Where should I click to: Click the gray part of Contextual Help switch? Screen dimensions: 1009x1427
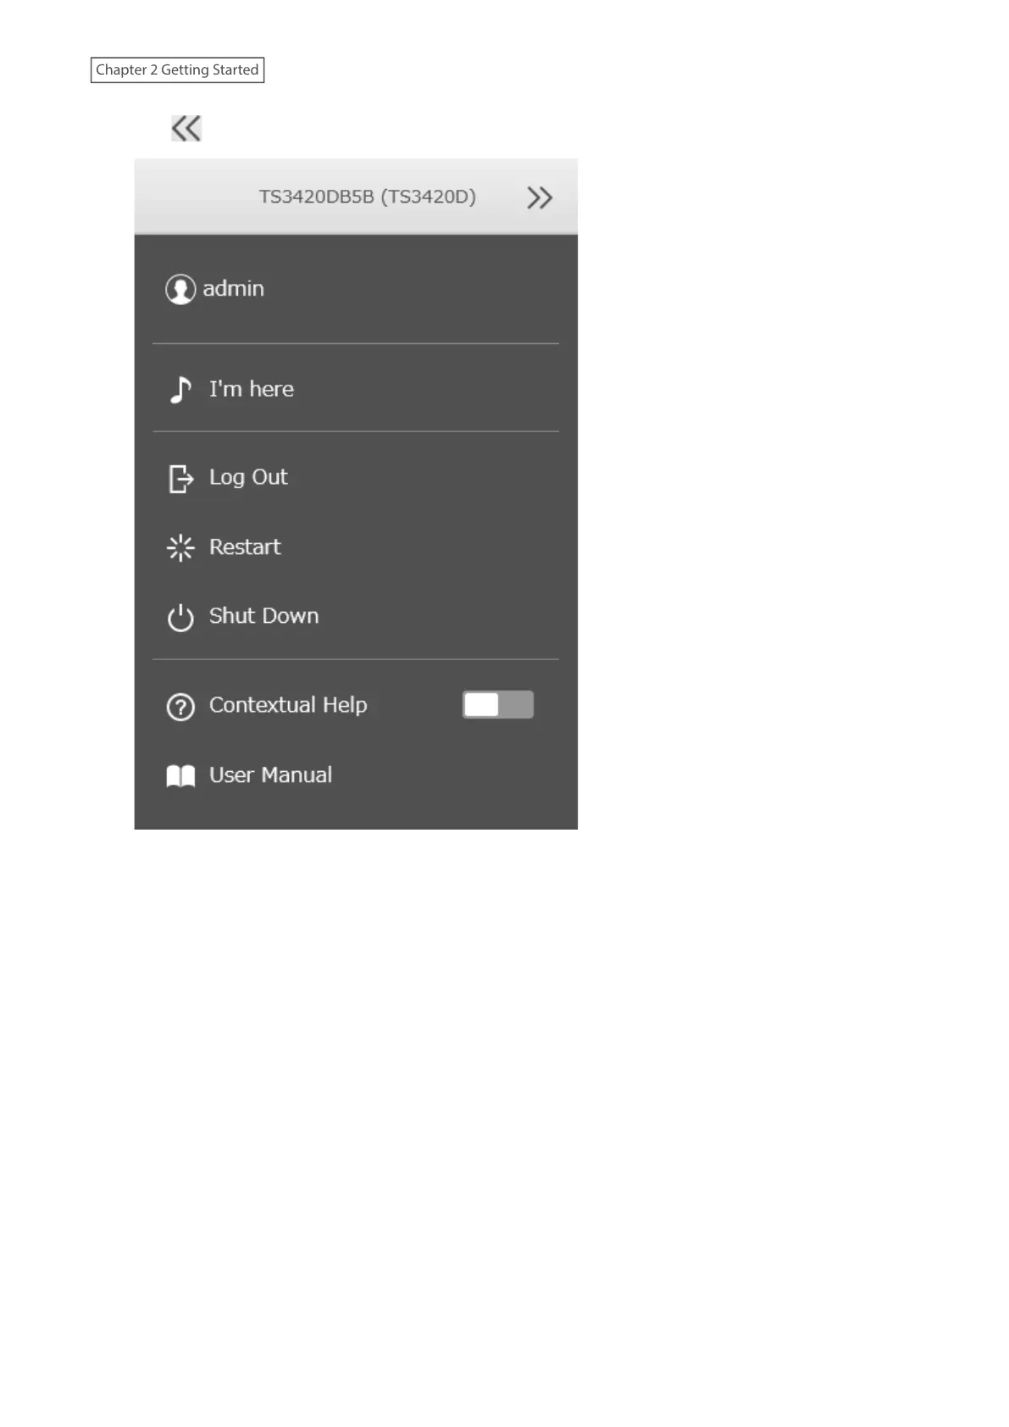(517, 705)
